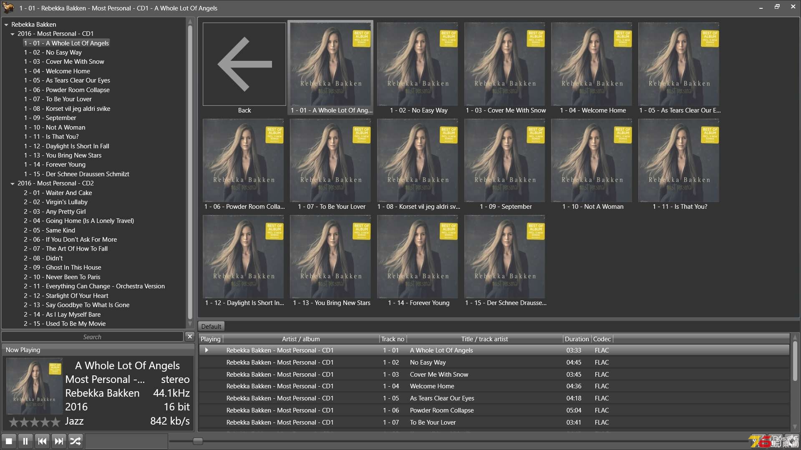Collapse the Rebekka Bakken artist node
Image resolution: width=801 pixels, height=450 pixels.
(x=6, y=25)
